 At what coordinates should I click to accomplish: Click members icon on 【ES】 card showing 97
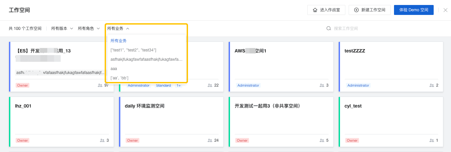tap(100, 85)
